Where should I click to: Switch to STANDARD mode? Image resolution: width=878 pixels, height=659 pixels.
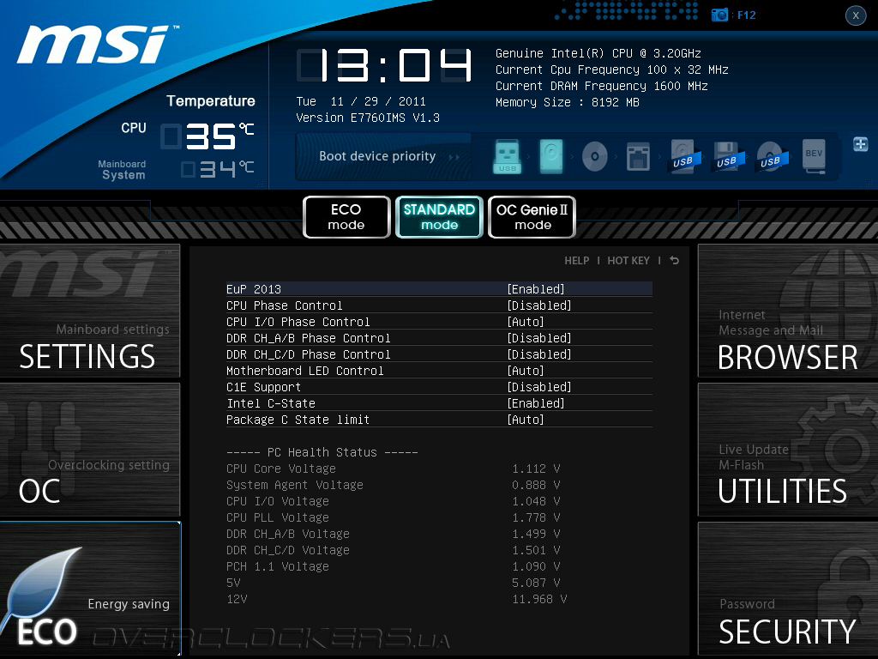click(x=439, y=217)
